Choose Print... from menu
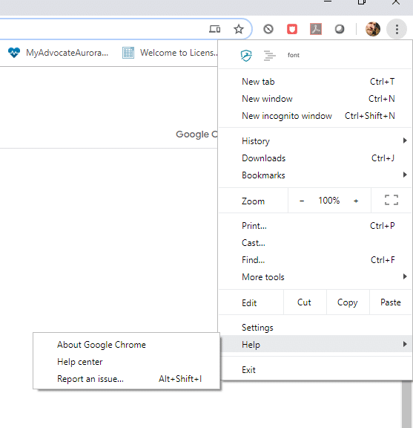 click(x=315, y=226)
